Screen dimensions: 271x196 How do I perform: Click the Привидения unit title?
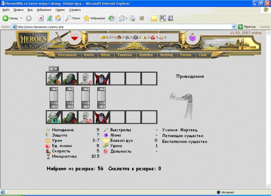(x=190, y=76)
